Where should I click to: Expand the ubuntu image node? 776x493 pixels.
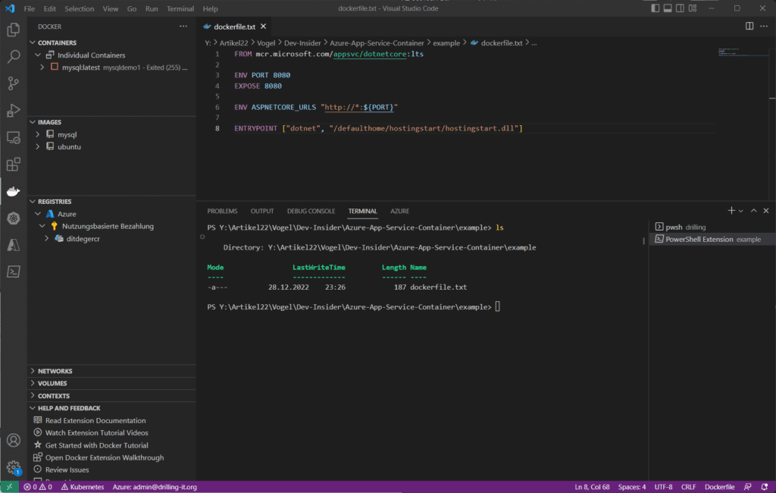(x=38, y=146)
